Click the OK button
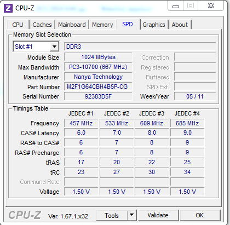 (x=200, y=215)
